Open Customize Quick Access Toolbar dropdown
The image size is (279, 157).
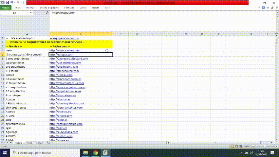25,3
